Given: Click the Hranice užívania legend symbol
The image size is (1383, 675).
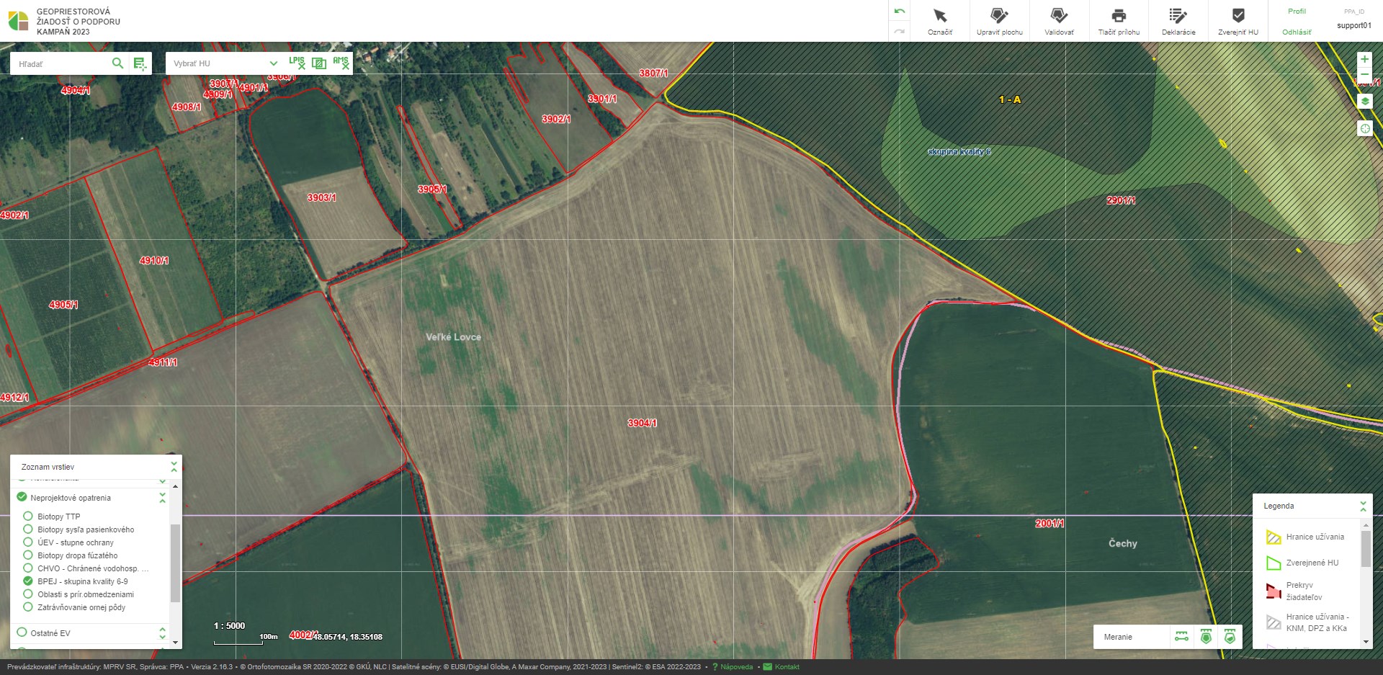Looking at the screenshot, I should click(1274, 537).
